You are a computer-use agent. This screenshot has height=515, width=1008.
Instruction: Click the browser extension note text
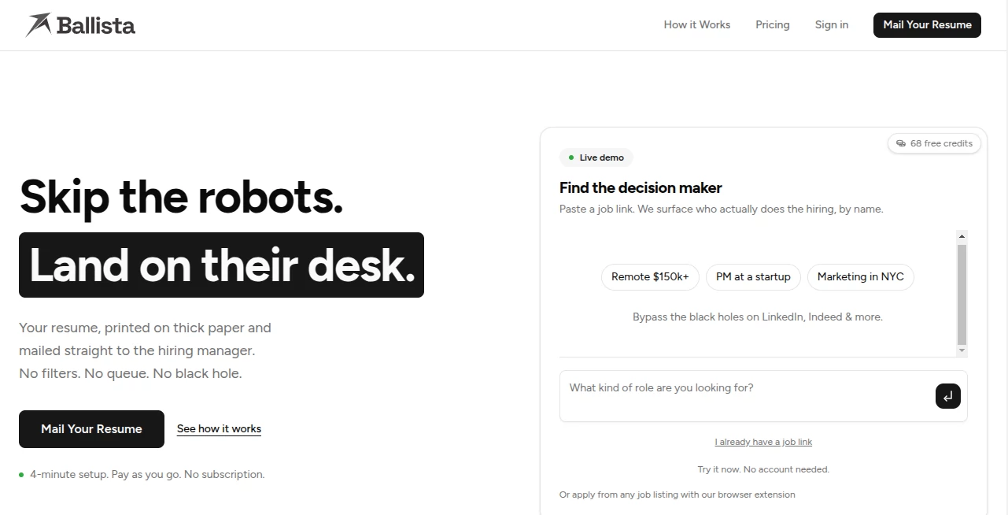click(x=678, y=495)
